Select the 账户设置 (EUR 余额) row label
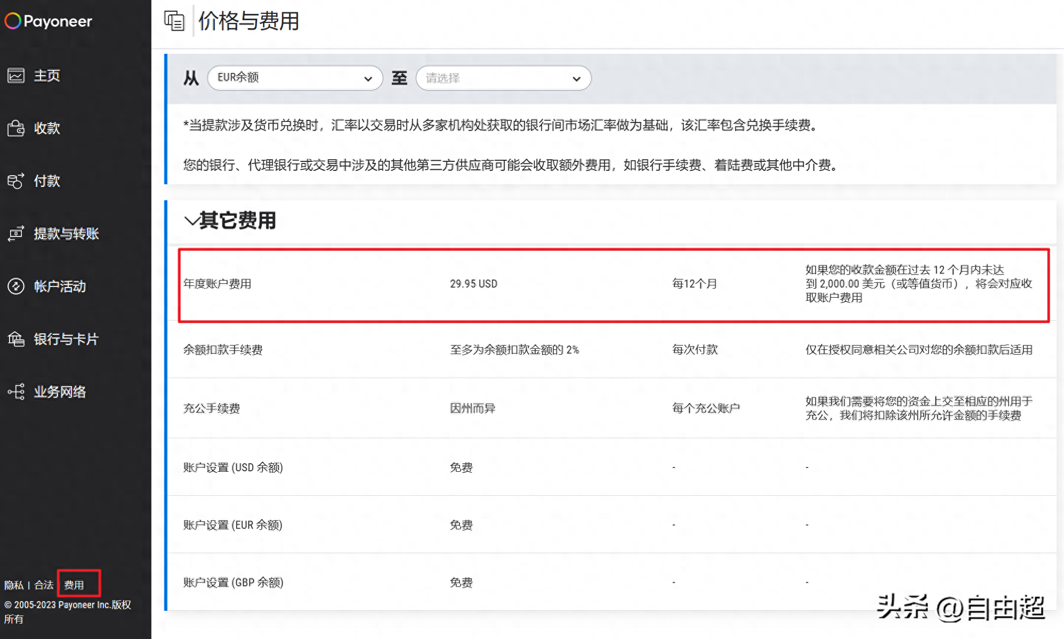1064x639 pixels. pyautogui.click(x=232, y=525)
